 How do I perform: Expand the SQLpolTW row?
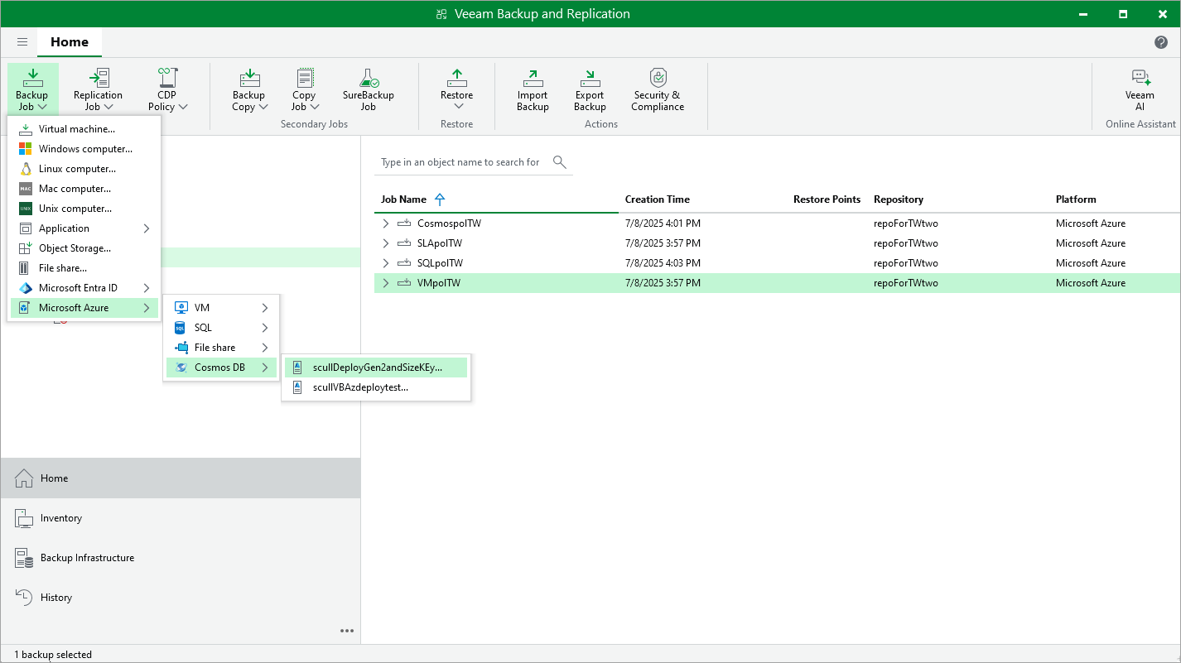385,263
